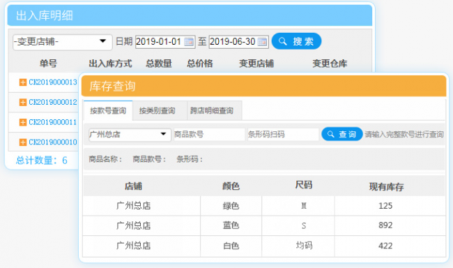Expand order row CK2019000010
Screen dimensions: 453x268
click(x=22, y=142)
